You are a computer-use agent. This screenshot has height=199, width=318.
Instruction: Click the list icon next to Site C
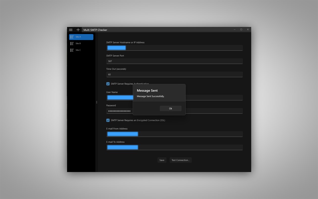(x=72, y=50)
